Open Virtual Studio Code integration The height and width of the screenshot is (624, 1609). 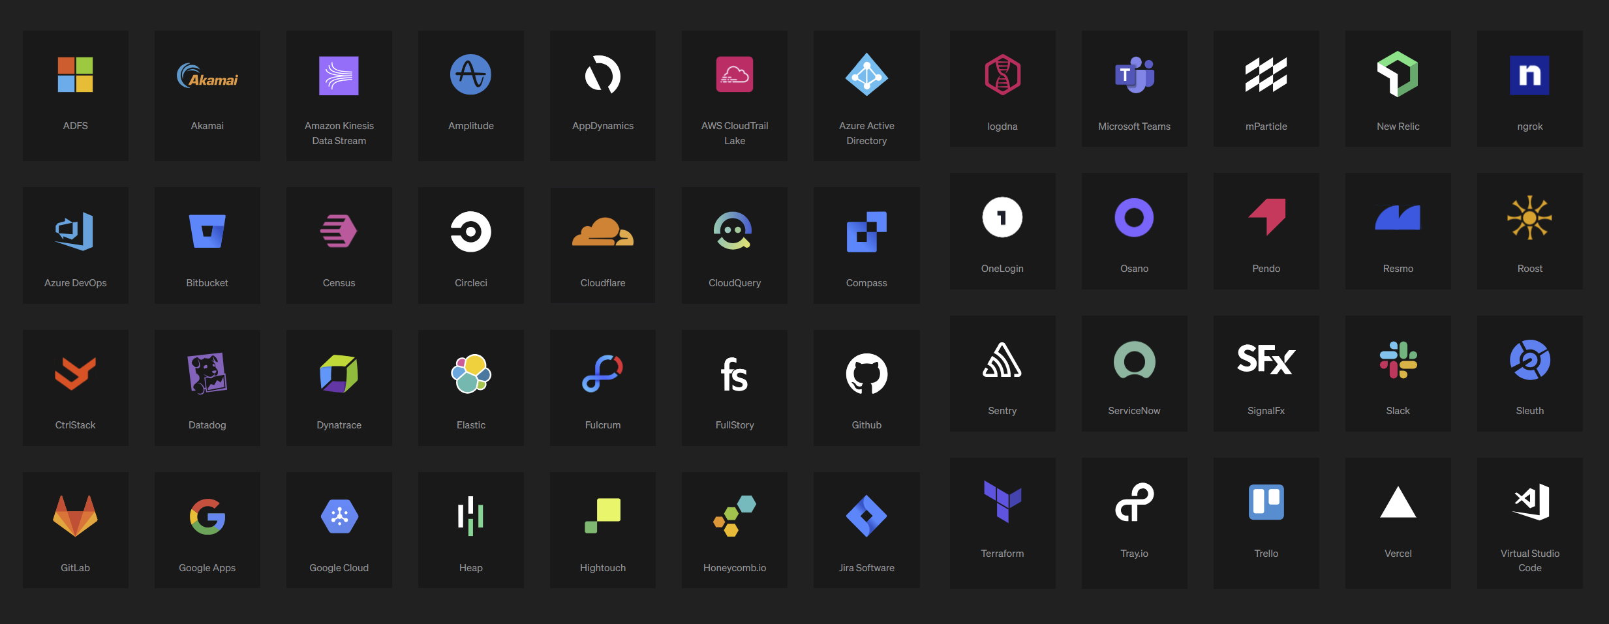pos(1530,523)
